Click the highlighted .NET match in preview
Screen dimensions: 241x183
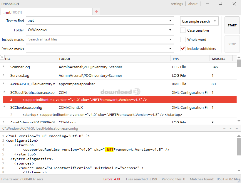click(x=109, y=150)
